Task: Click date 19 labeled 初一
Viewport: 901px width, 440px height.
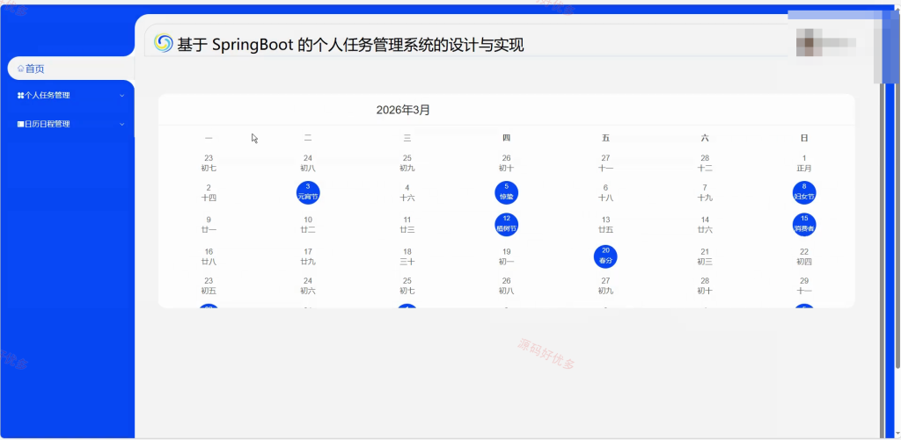Action: click(506, 256)
